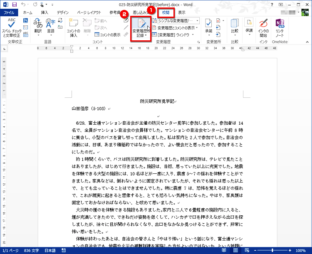The image size is (312, 254).
Task: Expand the [変更履歴] ウィンドウ dropdown arrow
Action: click(193, 35)
